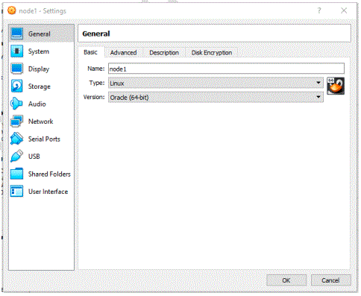Open the Display monitor icon
Viewport: 361px width, 296px height.
[x=17, y=69]
